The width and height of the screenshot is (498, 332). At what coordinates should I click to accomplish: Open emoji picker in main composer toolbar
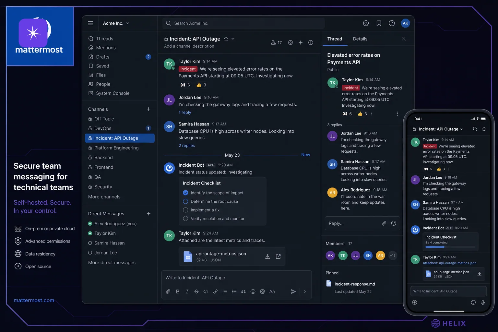pyautogui.click(x=253, y=291)
